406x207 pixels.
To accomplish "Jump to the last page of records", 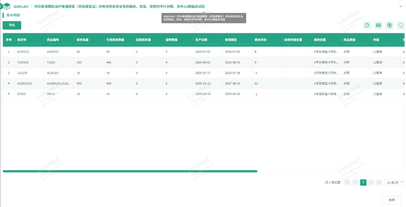I will tap(379, 182).
